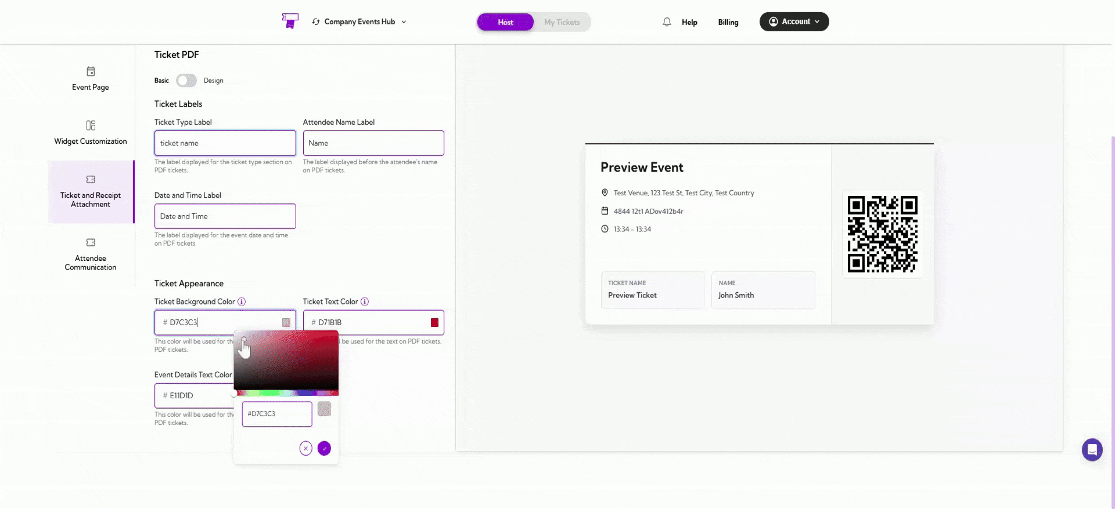Click the preview swatch in color picker
Screen dimensions: 1115x509
pos(324,409)
